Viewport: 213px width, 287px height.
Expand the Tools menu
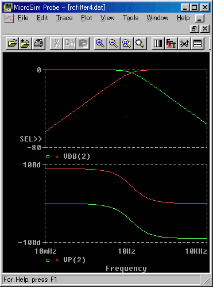131,18
